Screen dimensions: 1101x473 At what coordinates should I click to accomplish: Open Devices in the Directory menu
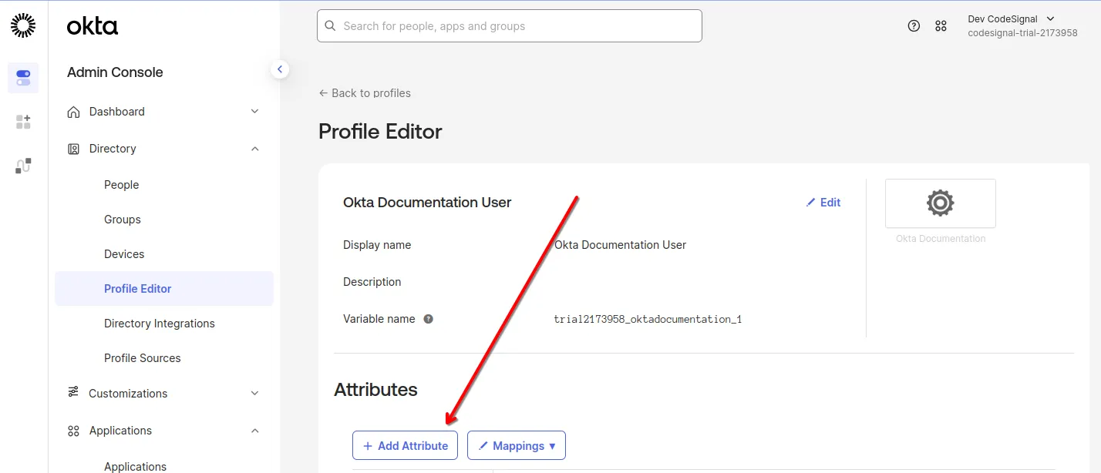[x=124, y=254]
